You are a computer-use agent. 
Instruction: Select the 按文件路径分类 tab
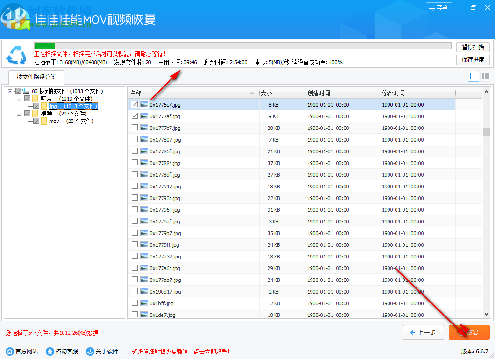[x=36, y=77]
